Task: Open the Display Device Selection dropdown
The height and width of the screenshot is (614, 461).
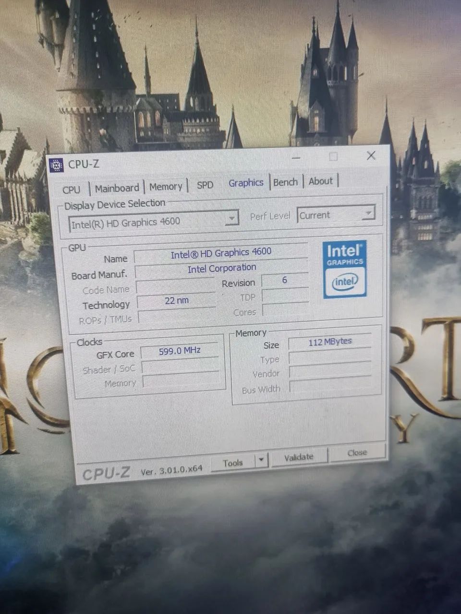Action: 153,222
